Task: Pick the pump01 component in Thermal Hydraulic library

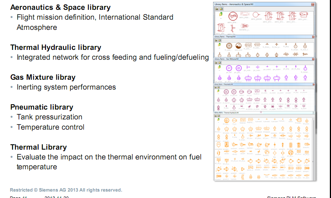Action: [x=250, y=161]
